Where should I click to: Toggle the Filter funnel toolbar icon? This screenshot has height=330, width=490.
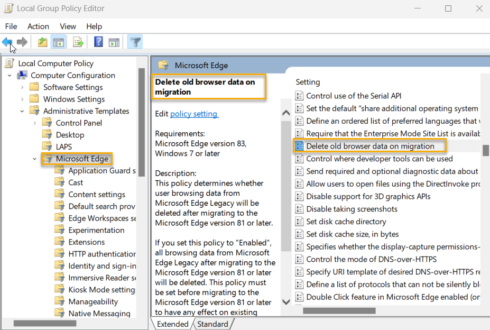click(x=135, y=42)
